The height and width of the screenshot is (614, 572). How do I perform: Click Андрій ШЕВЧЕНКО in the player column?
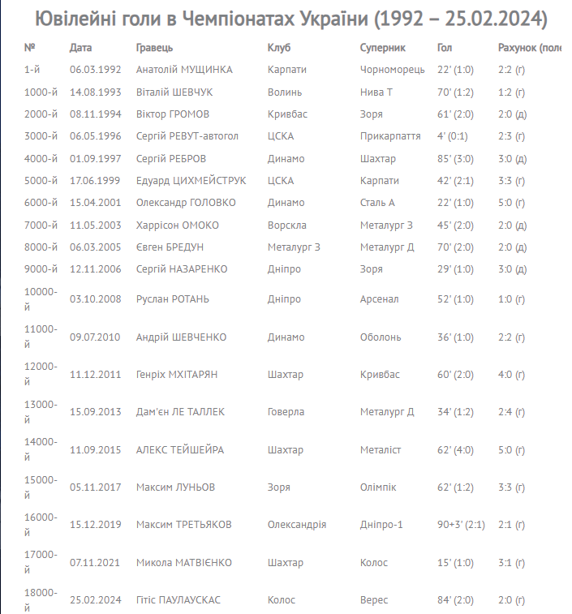coord(181,337)
